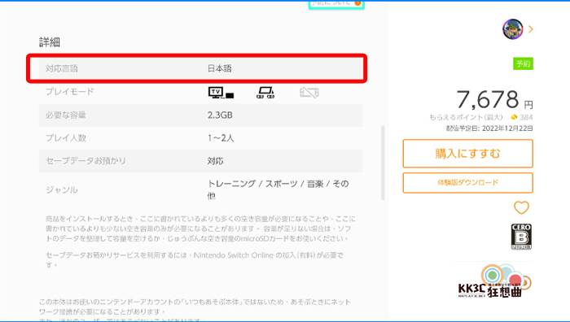The height and width of the screenshot is (322, 570).
Task: Click the 対応言語 row label
Action: pos(61,68)
